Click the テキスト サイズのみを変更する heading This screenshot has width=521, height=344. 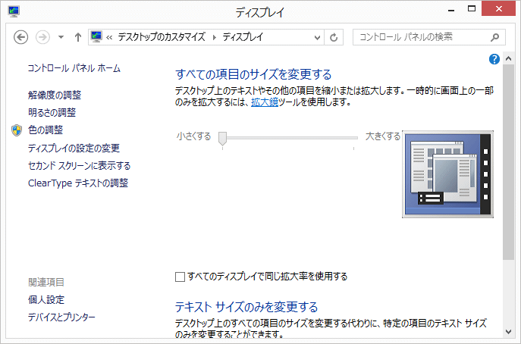pyautogui.click(x=246, y=307)
